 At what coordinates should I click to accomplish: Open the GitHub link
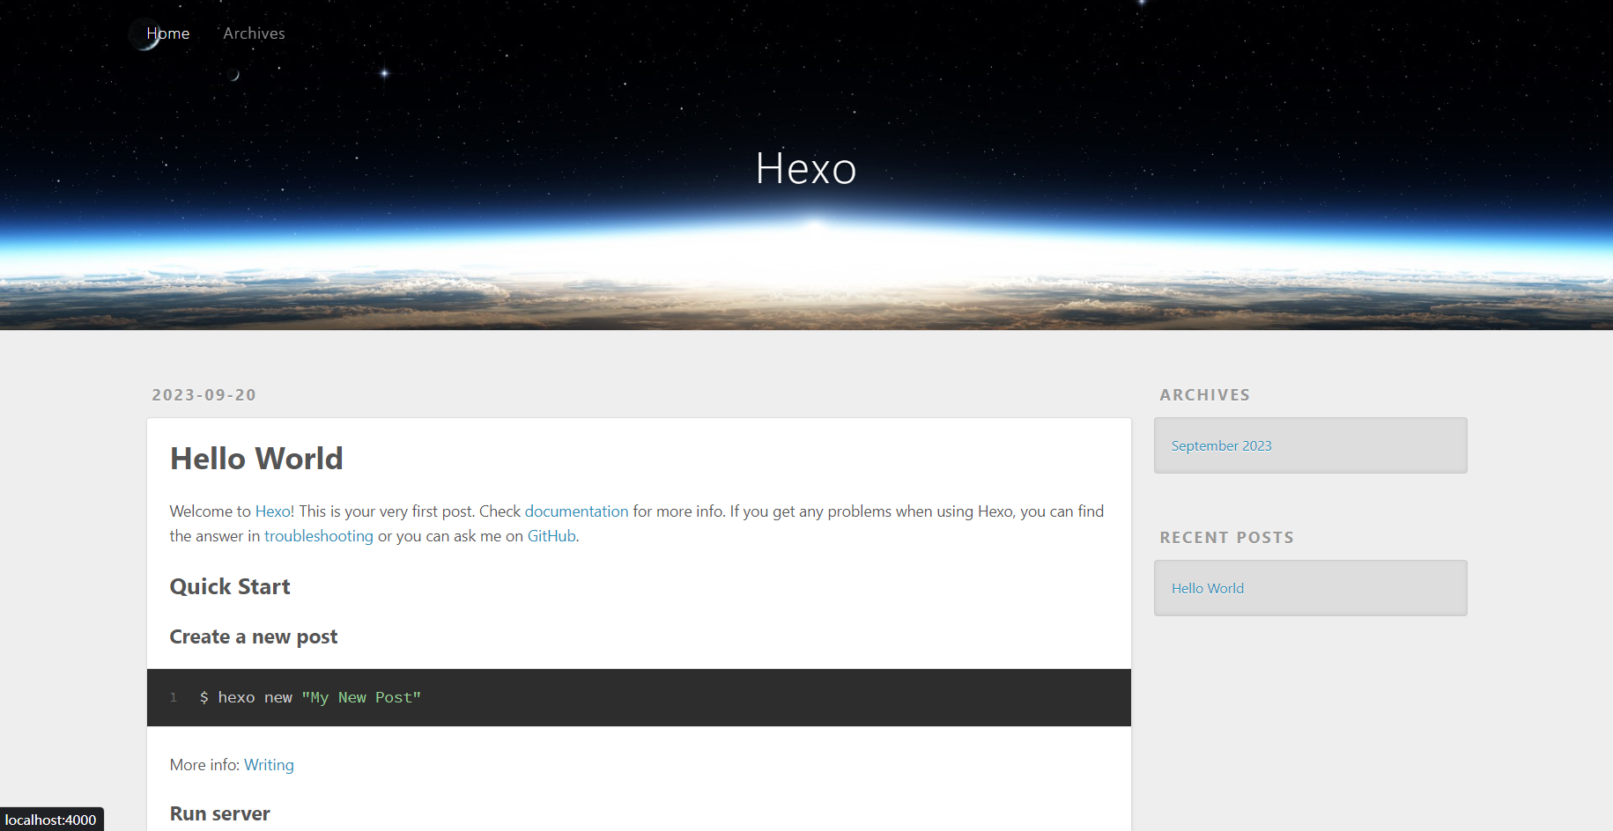pos(551,536)
